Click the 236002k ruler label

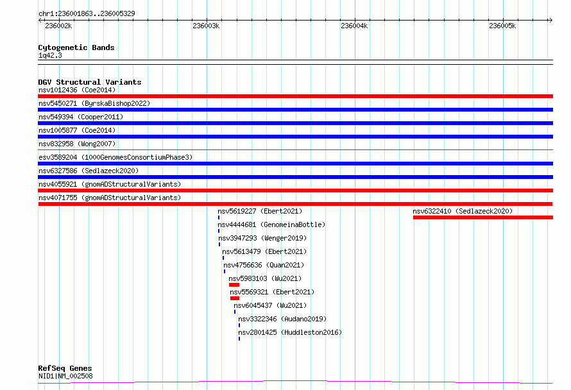click(58, 26)
